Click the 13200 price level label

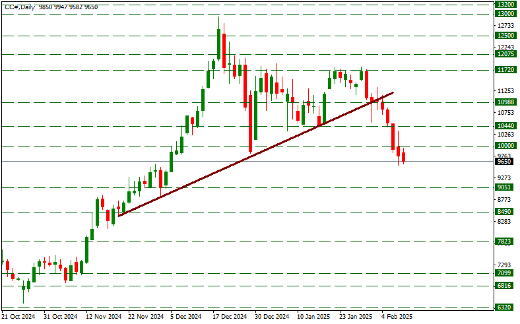coord(506,5)
